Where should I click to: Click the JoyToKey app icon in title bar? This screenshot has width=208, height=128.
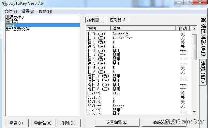point(5,3)
